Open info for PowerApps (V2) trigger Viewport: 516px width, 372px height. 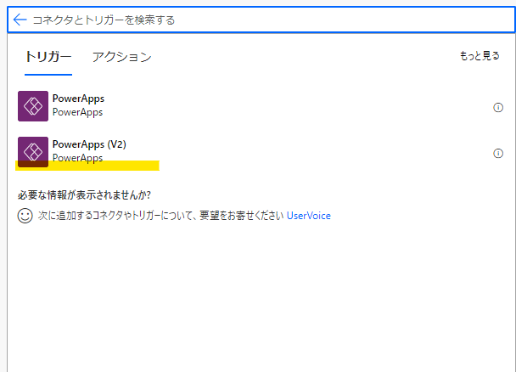[x=498, y=153]
